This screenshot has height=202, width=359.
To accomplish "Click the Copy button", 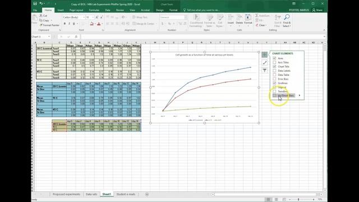I will pyautogui.click(x=44, y=20).
